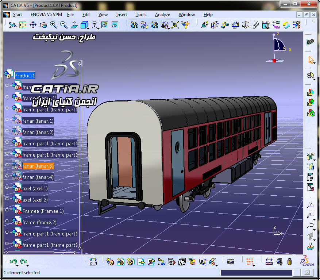Open the Analyze menu
This screenshot has height=280, width=320.
[x=162, y=15]
